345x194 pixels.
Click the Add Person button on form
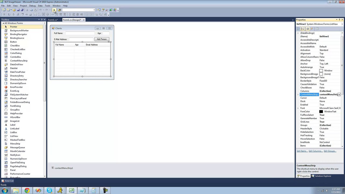click(x=102, y=39)
